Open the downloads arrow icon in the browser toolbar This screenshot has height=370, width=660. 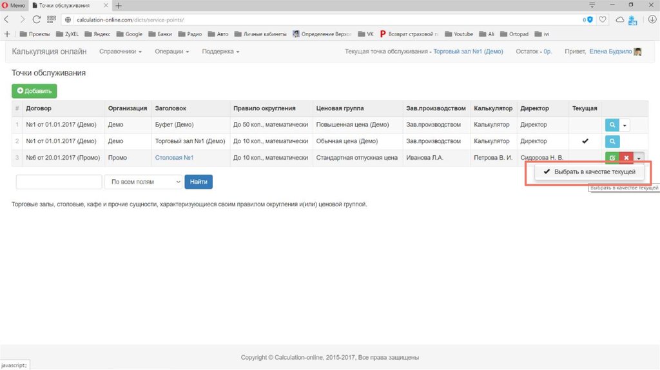(652, 20)
